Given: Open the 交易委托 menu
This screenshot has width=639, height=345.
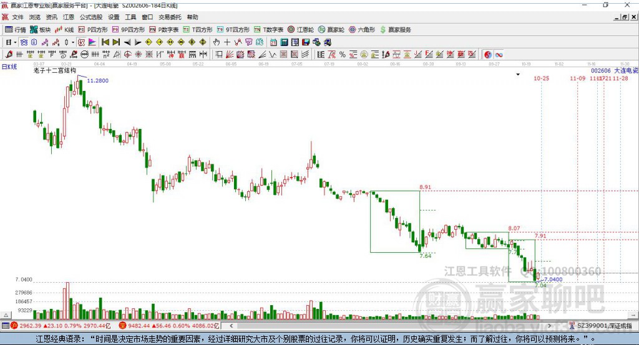Looking at the screenshot, I should click(170, 17).
